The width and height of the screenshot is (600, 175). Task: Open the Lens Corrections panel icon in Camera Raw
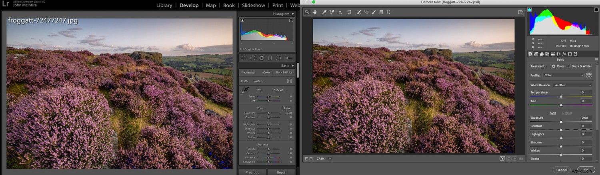point(558,54)
